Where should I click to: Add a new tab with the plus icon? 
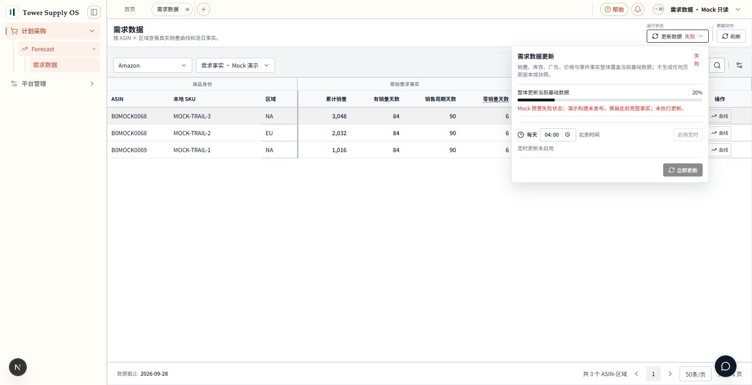[x=204, y=9]
